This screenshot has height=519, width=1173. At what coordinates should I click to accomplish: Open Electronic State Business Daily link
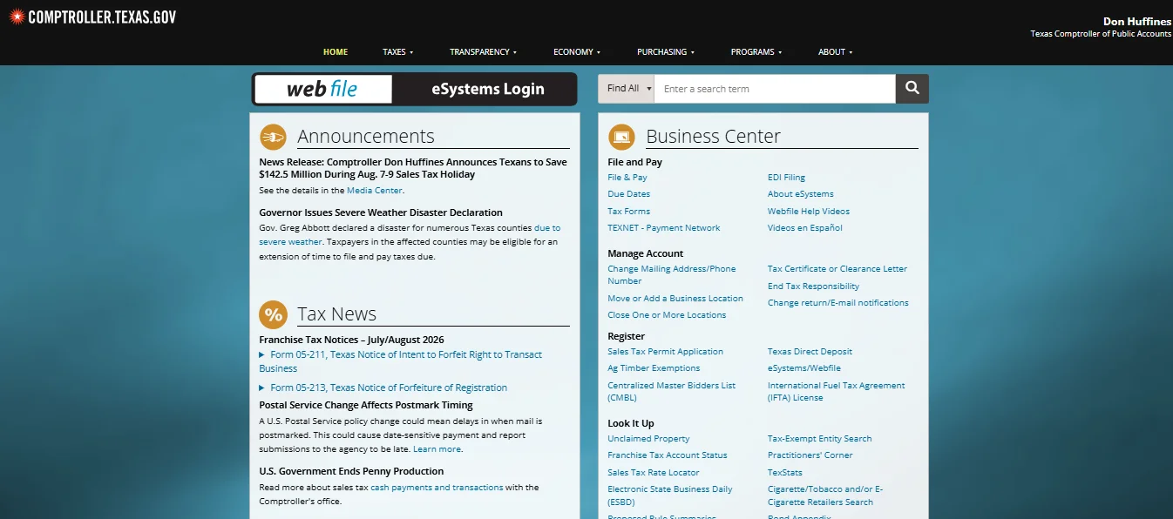tap(670, 495)
